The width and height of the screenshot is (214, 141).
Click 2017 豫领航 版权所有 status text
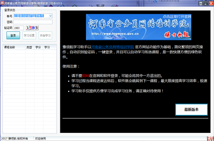pos(15,139)
